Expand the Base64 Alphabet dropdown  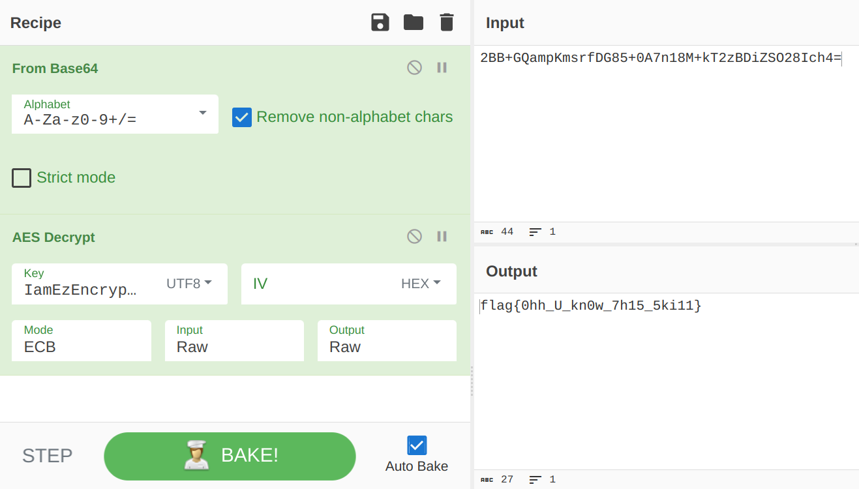click(x=202, y=113)
